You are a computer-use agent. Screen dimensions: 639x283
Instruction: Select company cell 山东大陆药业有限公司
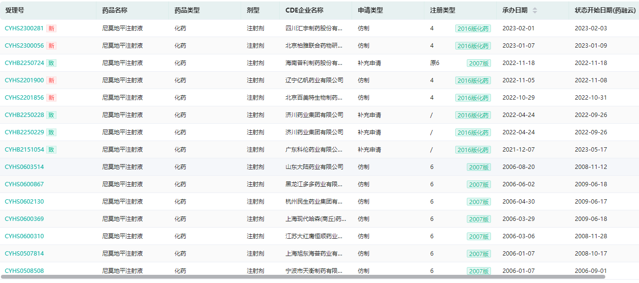[314, 167]
